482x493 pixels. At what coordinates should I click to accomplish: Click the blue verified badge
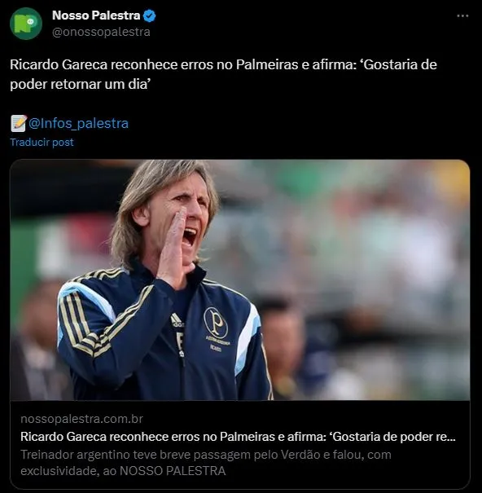[x=149, y=15]
